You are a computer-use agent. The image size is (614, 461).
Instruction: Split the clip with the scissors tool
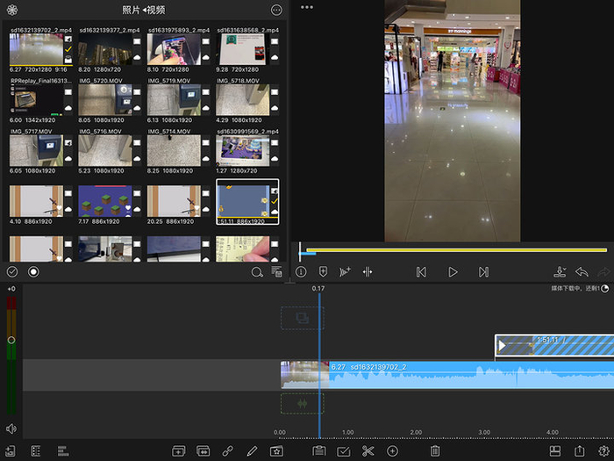pyautogui.click(x=368, y=450)
